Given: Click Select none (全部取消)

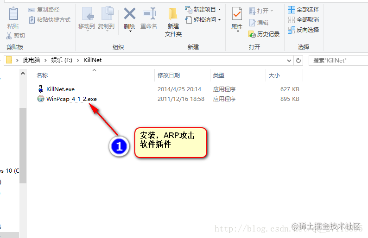Looking at the screenshot, I should (304, 20).
